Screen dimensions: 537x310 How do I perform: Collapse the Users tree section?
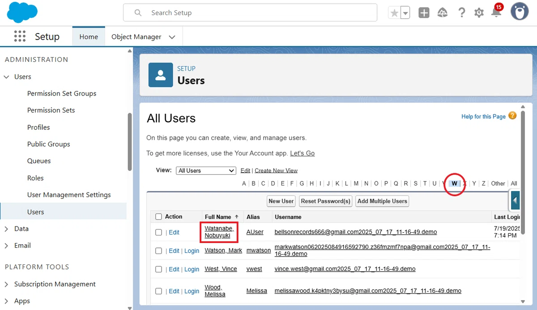(7, 77)
